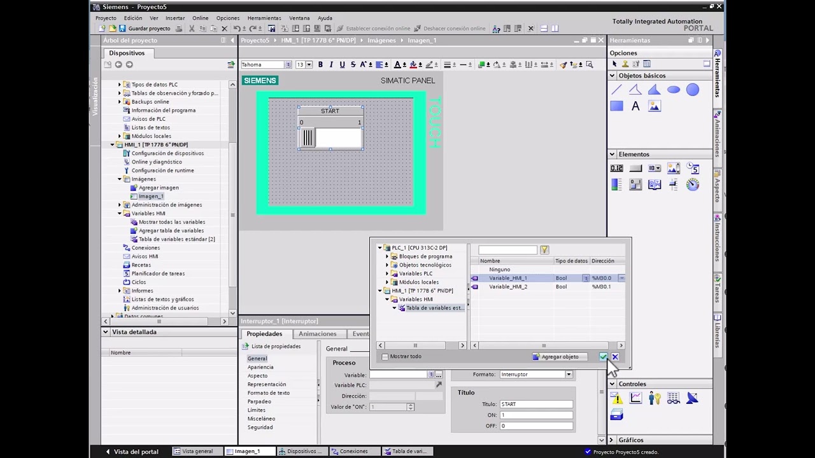Image resolution: width=815 pixels, height=458 pixels.
Task: Toggle Italic formatting in editor toolbar
Action: pos(331,65)
